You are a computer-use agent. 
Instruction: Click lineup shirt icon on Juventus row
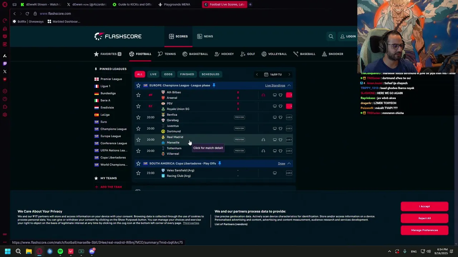tap(281, 128)
